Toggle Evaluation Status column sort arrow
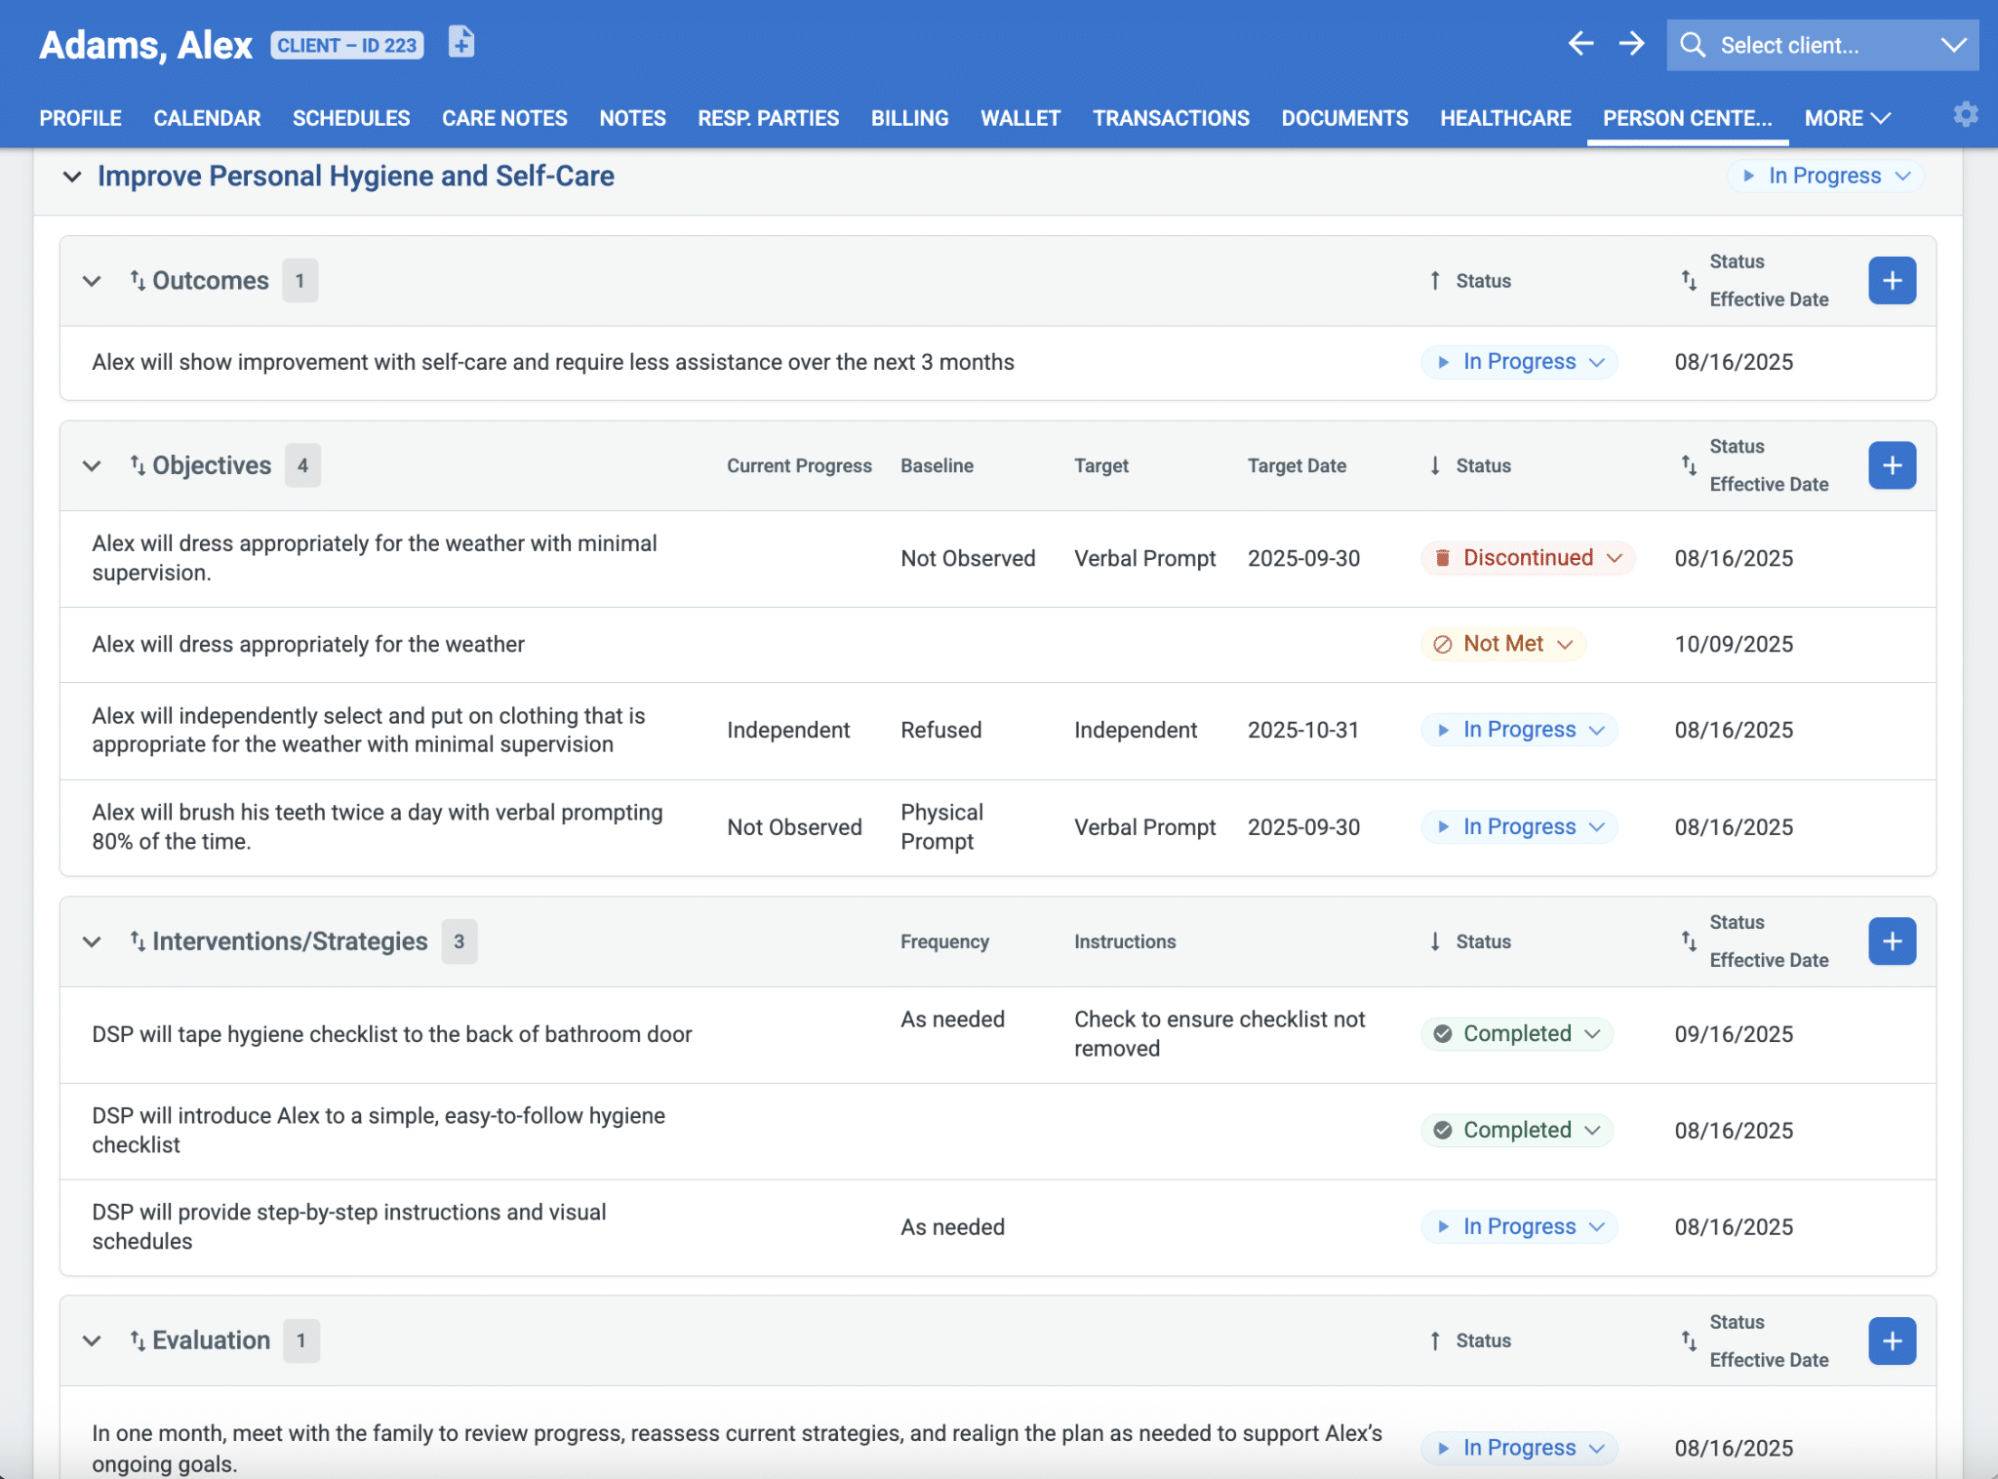 (1435, 1341)
